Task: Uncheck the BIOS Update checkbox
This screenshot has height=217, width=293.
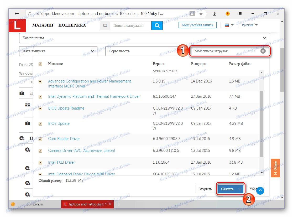Action: click(40, 124)
